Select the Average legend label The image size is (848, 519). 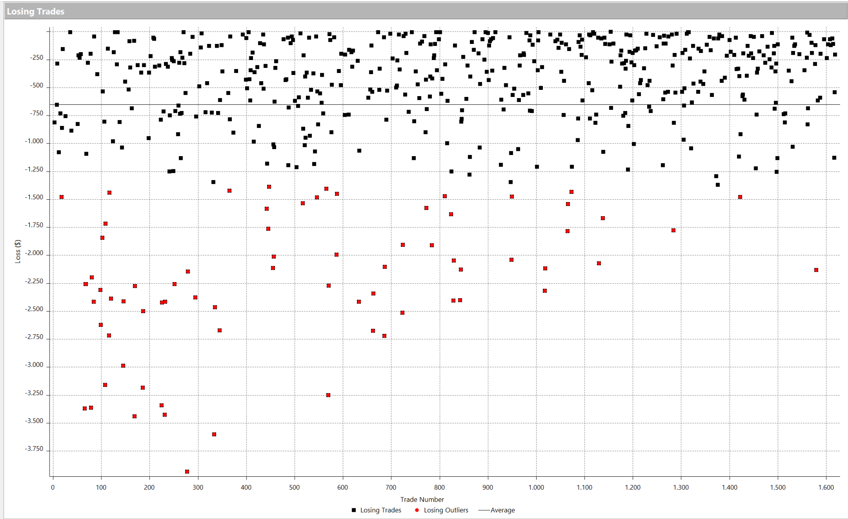coord(503,510)
